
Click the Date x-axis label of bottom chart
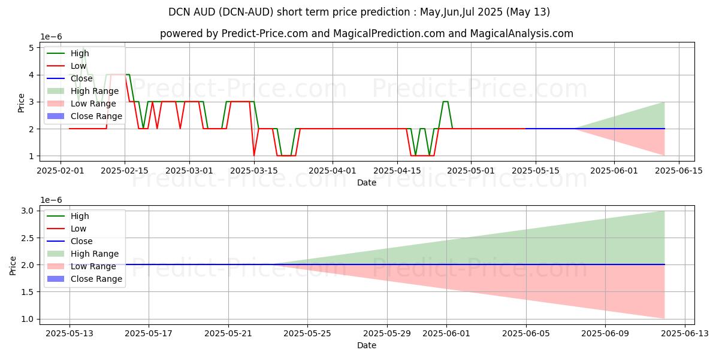tap(366, 345)
